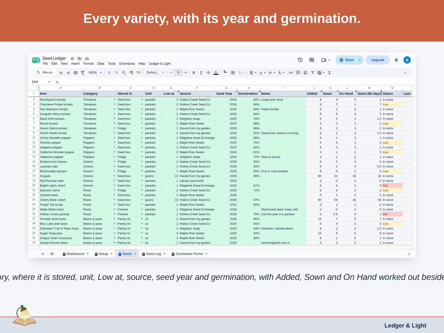Select the 'Brandywine tomato' cell
The image size is (444, 333).
pos(60,99)
